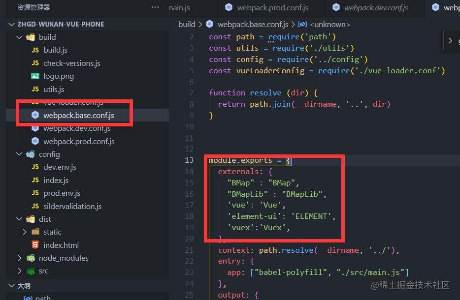This screenshot has height=300, width=460.
Task: Click the 资源管理器 explorer panel title
Action: coord(33,7)
